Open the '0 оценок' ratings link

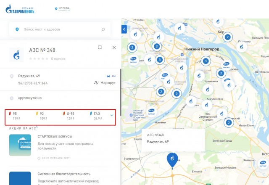click(x=58, y=59)
